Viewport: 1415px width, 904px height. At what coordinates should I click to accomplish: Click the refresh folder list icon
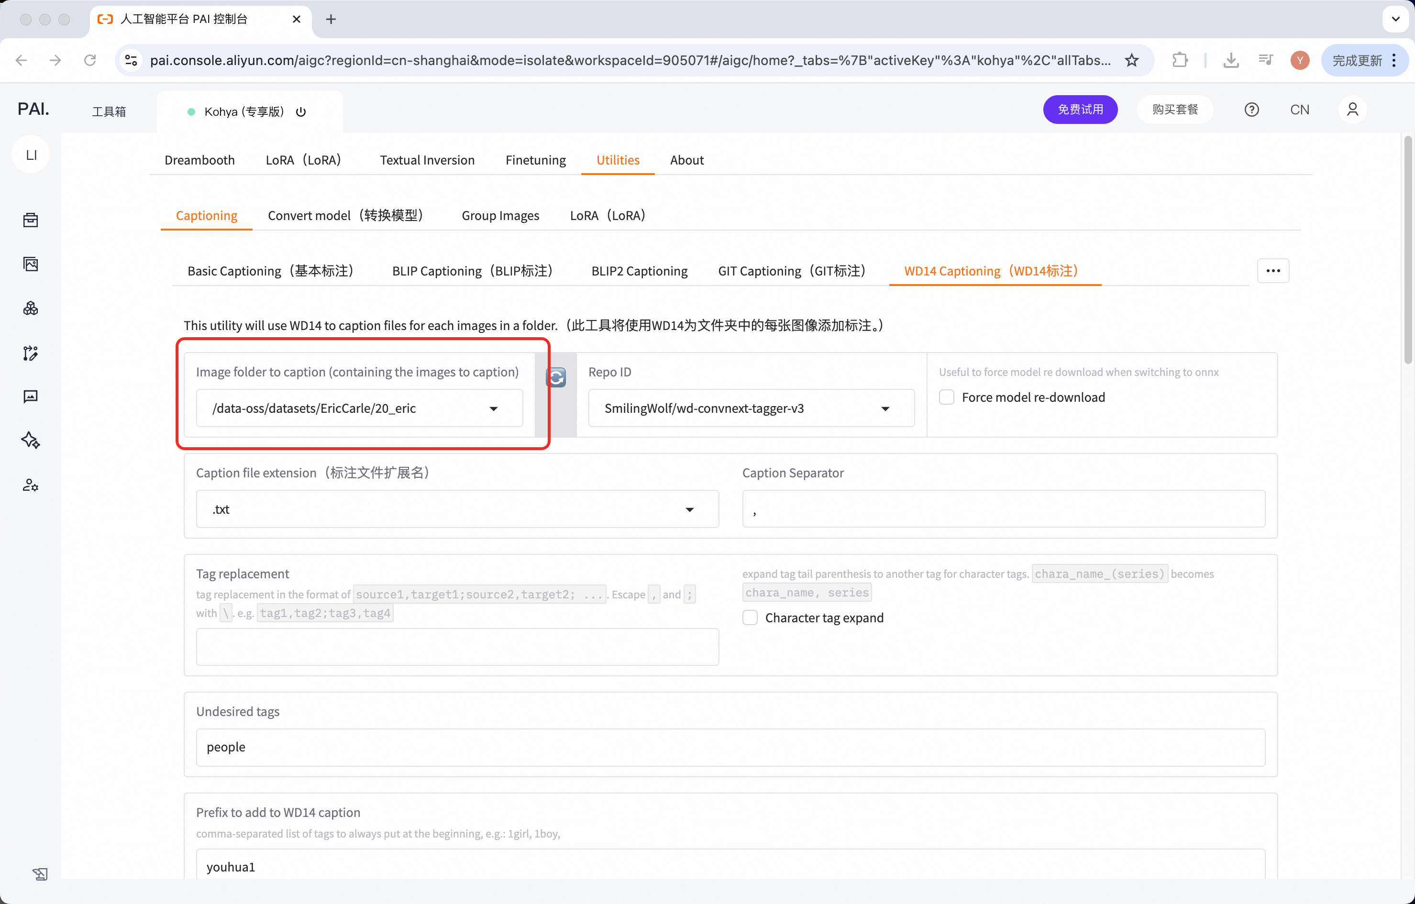pyautogui.click(x=556, y=377)
